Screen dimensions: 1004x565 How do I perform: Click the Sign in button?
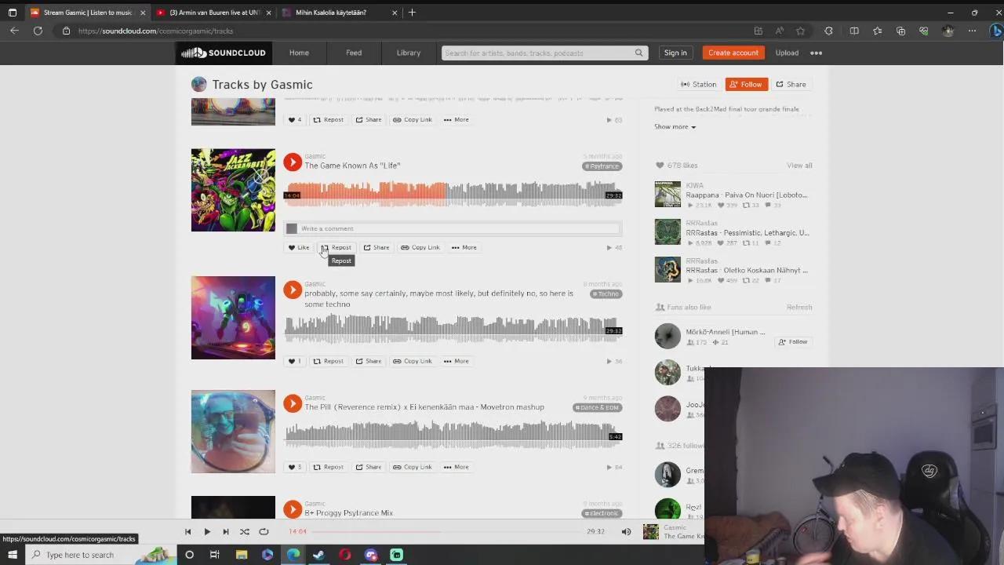675,53
